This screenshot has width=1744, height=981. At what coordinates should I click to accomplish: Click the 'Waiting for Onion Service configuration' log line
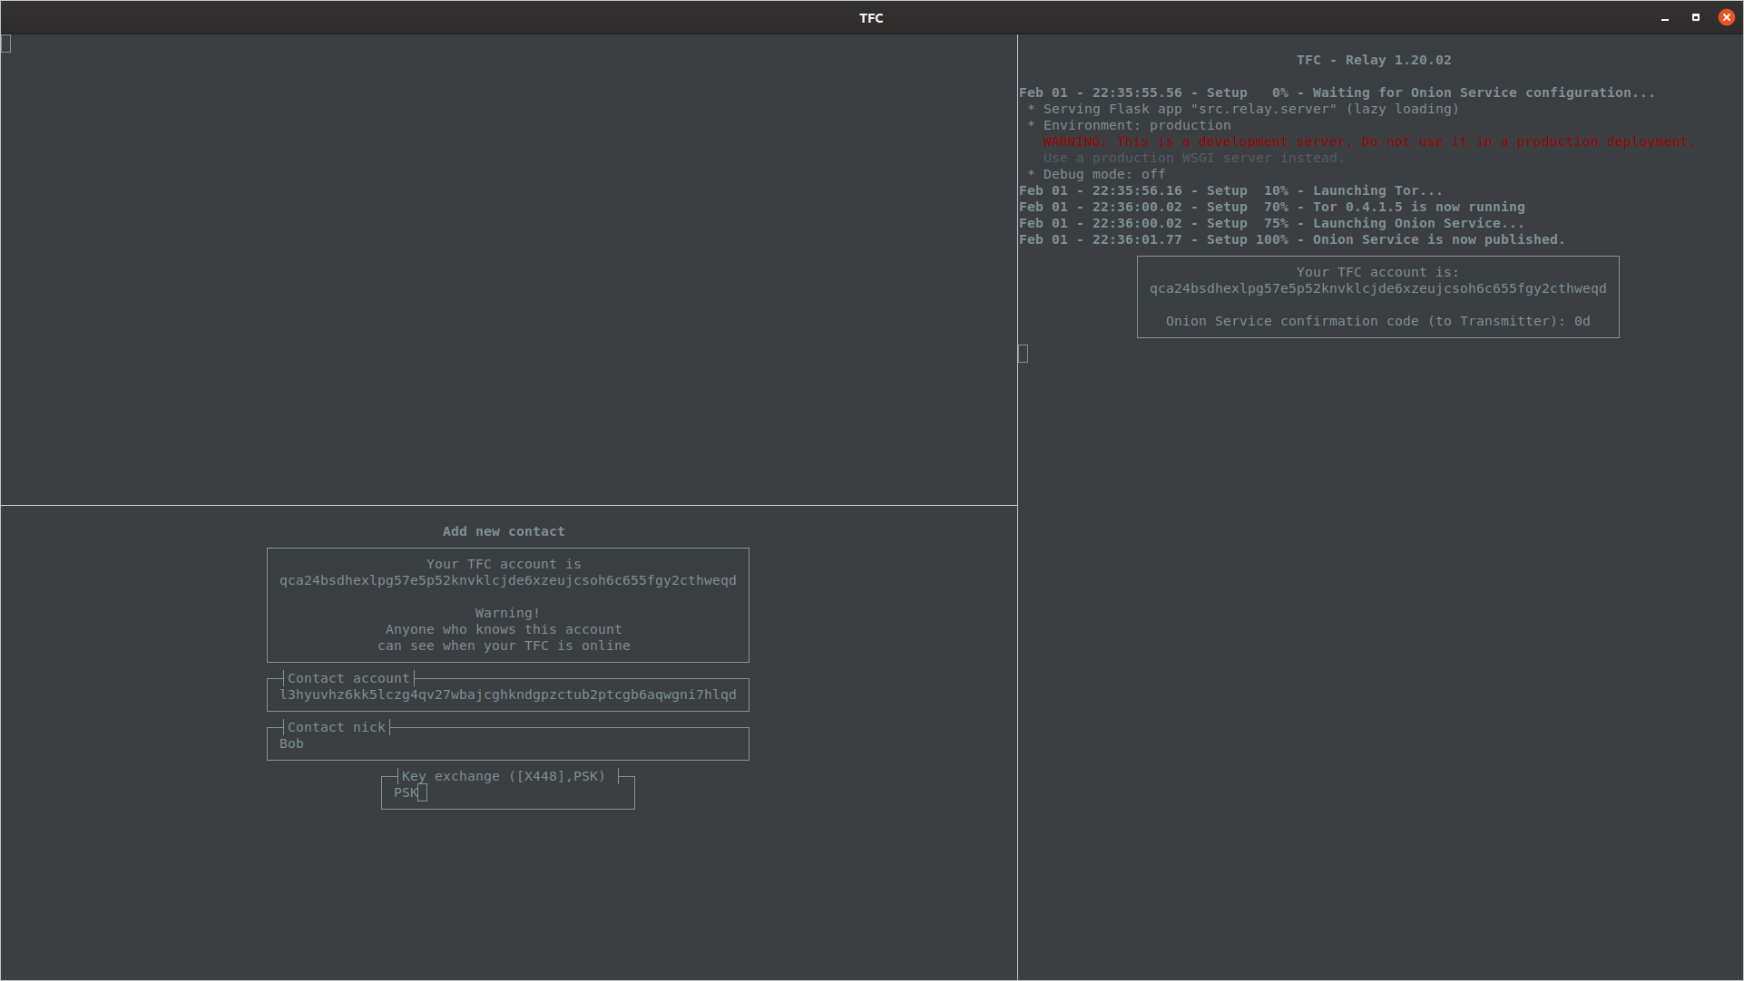pos(1337,92)
